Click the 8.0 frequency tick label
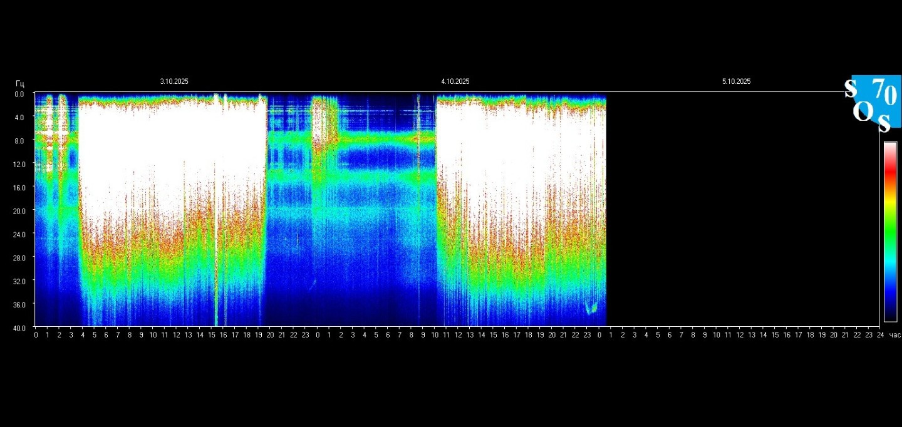Screen dimensions: 902x427 19,141
